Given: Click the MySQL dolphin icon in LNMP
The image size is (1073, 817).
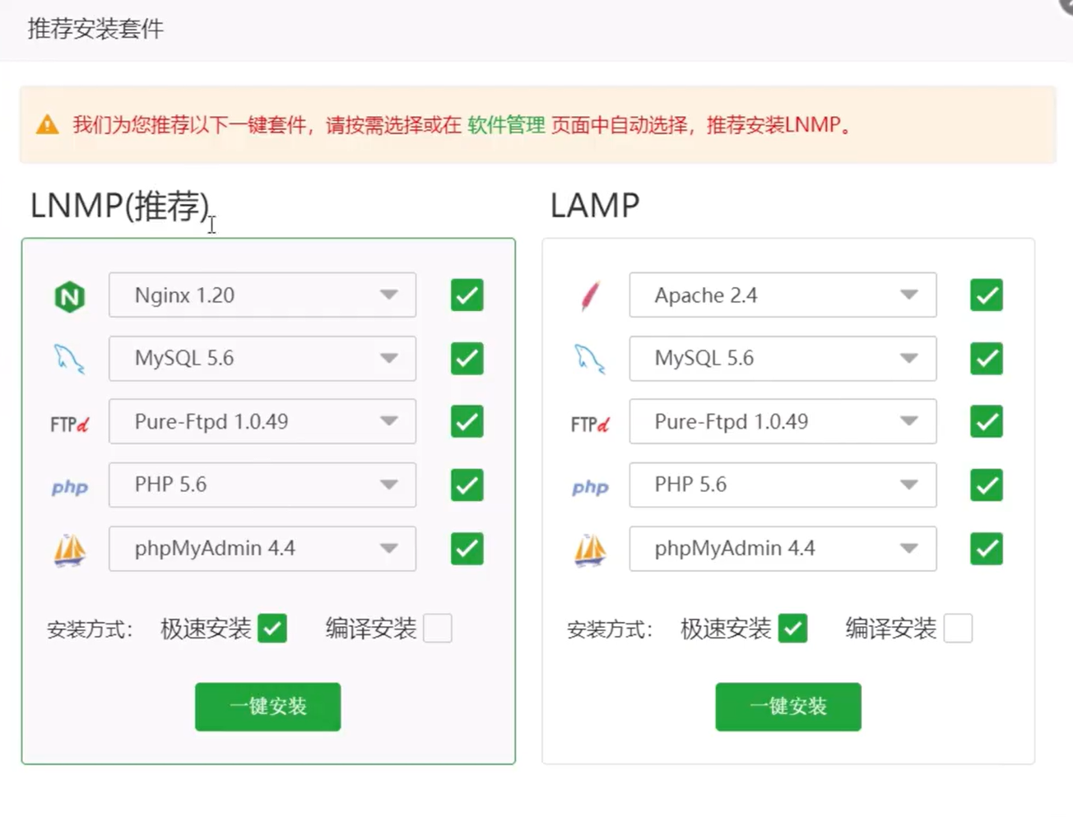Looking at the screenshot, I should point(69,360).
